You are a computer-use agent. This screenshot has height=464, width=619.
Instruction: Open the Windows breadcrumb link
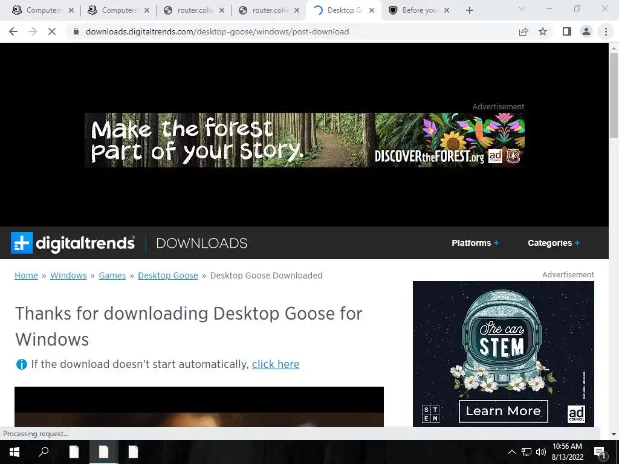68,275
